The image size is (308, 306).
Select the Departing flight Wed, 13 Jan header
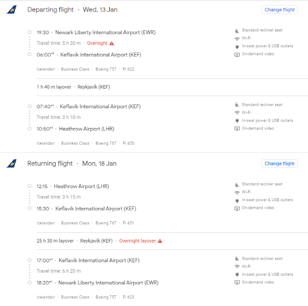(x=72, y=10)
